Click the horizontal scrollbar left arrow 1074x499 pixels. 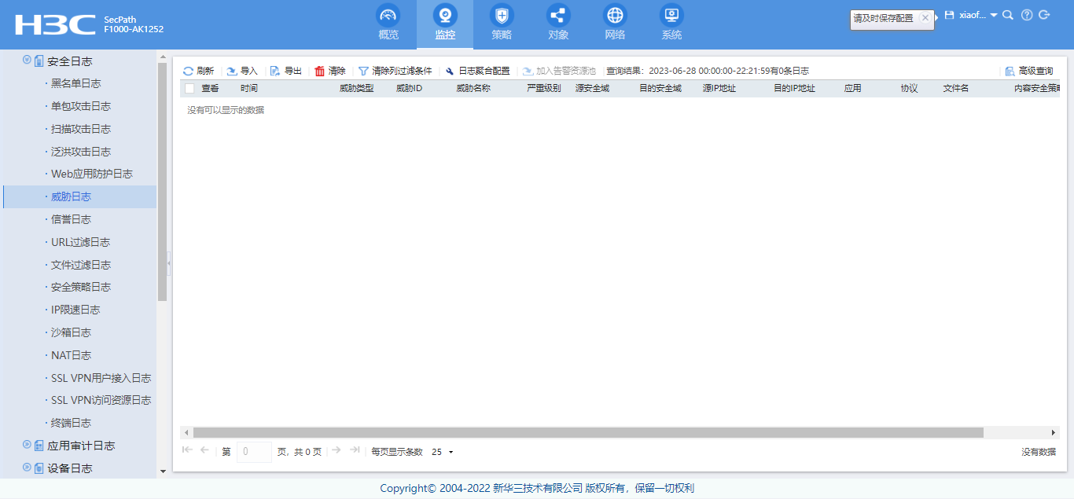pyautogui.click(x=186, y=432)
